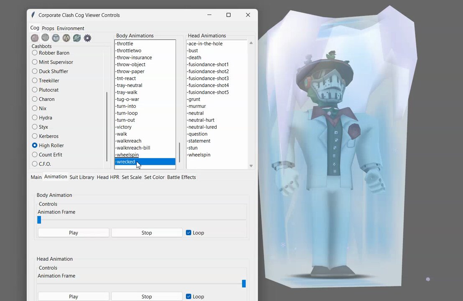Play the body animation
463x301 pixels.
click(74, 232)
